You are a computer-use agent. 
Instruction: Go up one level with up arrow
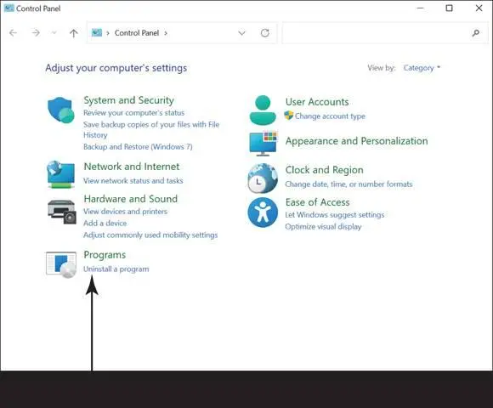pyautogui.click(x=74, y=33)
